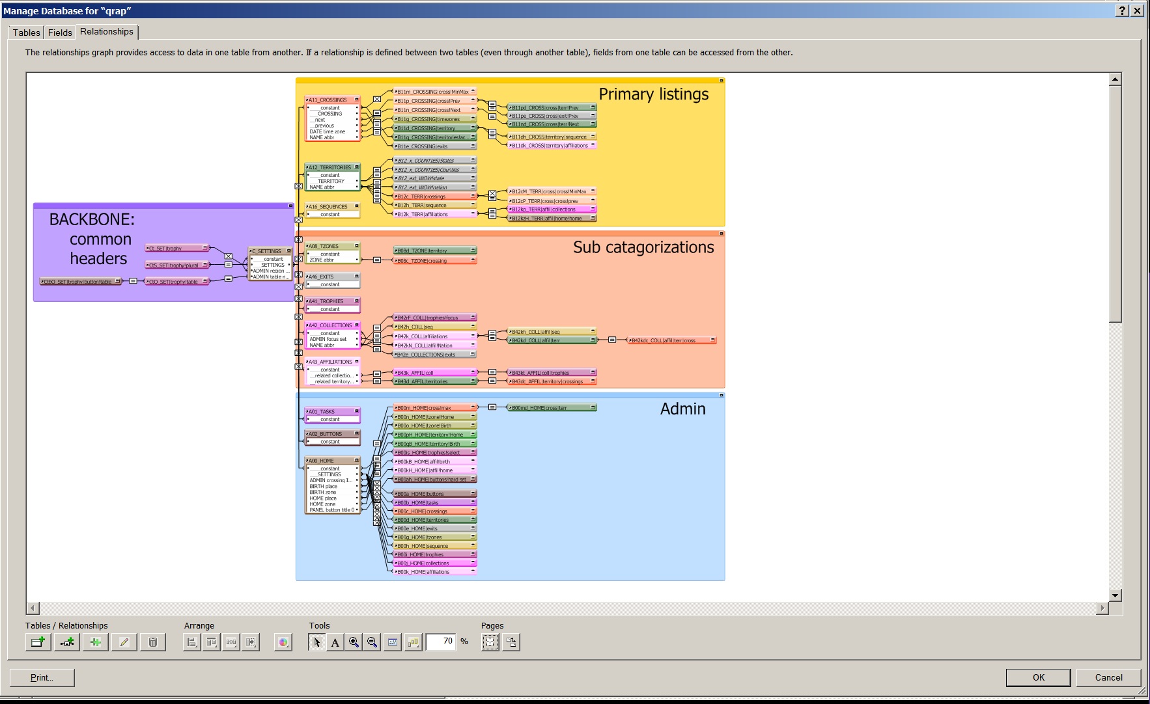
Task: Select the zoom out magnifier tool
Action: coord(372,642)
